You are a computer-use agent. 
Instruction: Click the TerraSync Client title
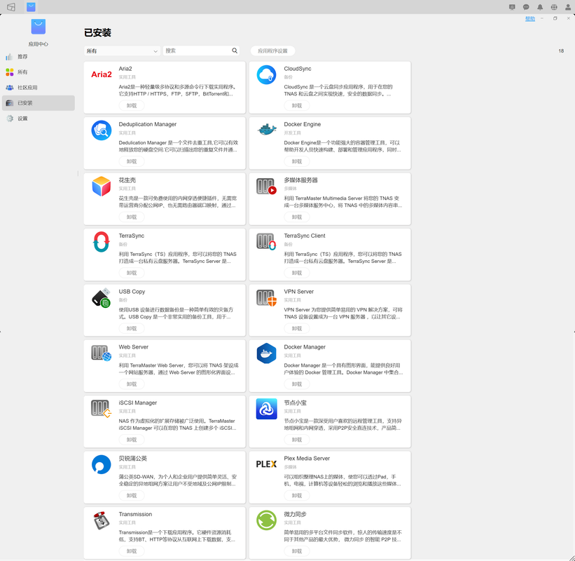tap(305, 236)
